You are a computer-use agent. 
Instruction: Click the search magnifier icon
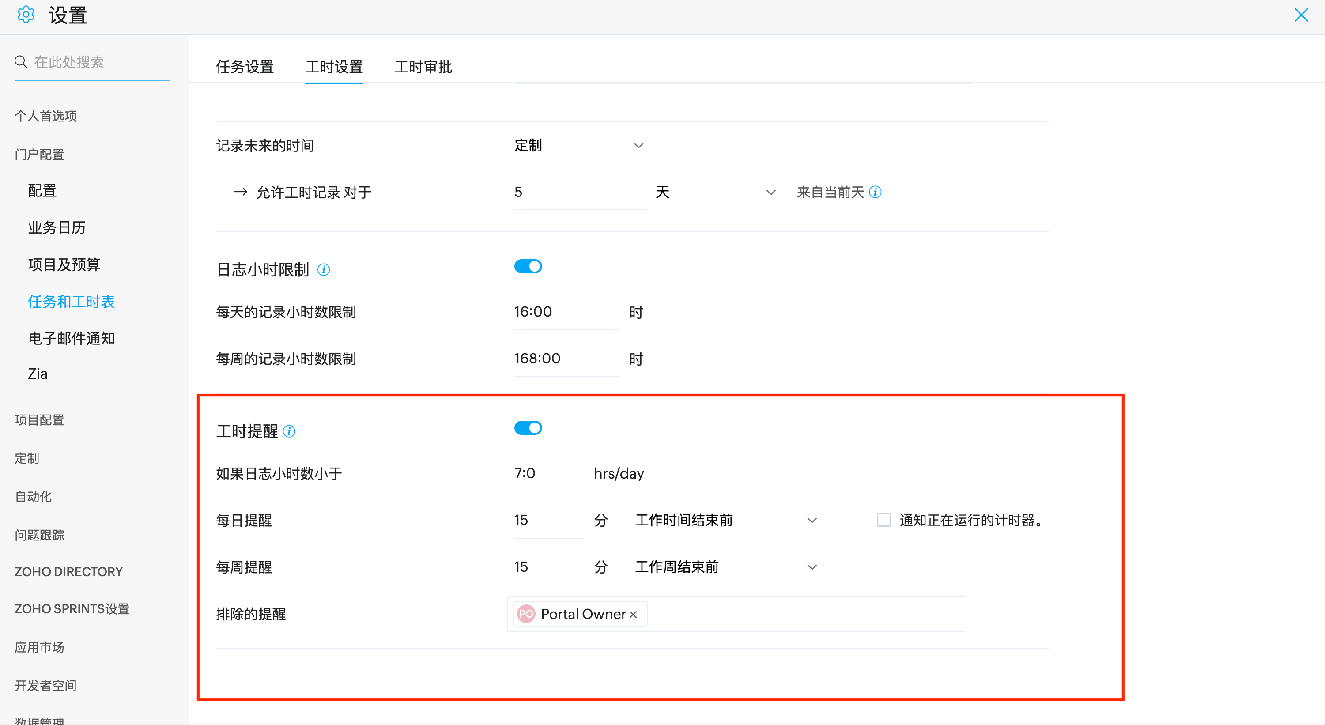(x=21, y=62)
